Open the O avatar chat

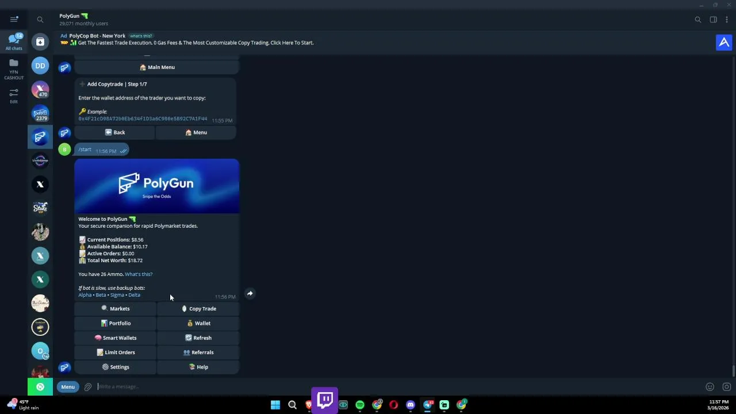pyautogui.click(x=40, y=351)
